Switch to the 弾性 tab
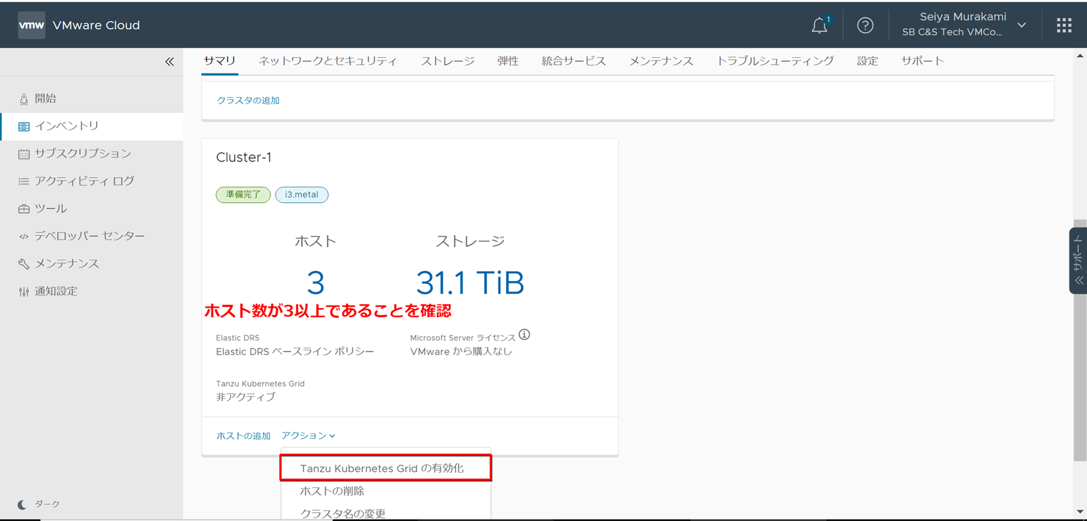Screen dimensions: 1087x521 coord(507,60)
